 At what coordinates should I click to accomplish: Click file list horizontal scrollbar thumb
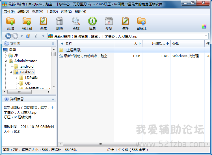(x=101, y=144)
